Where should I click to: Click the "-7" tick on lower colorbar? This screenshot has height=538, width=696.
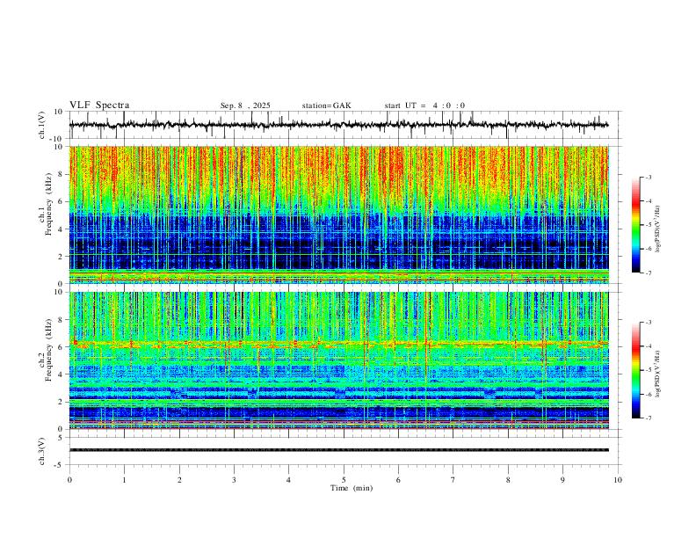pos(648,418)
